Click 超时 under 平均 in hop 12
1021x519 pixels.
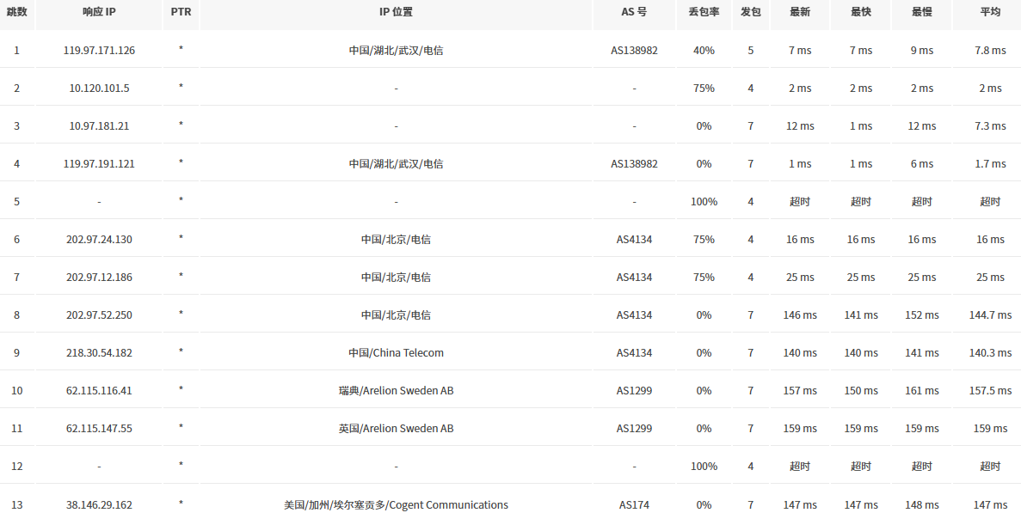coord(990,466)
